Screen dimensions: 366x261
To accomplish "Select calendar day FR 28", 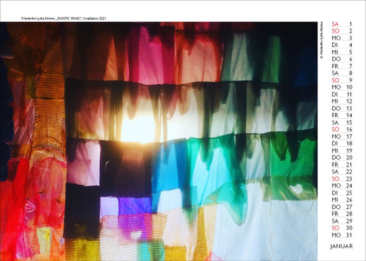I will 342,214.
